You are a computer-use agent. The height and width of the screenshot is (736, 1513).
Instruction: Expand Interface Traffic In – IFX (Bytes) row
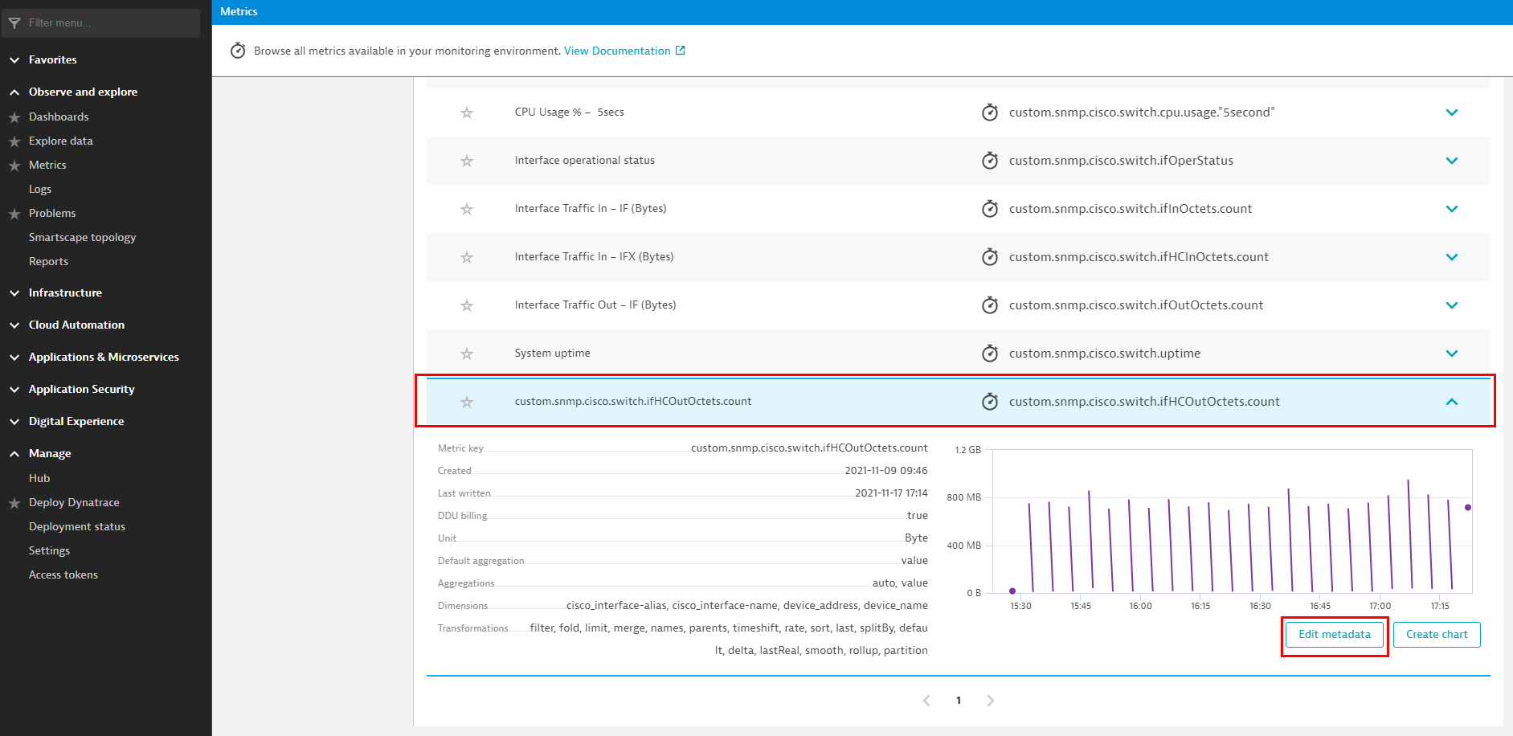click(x=1451, y=257)
